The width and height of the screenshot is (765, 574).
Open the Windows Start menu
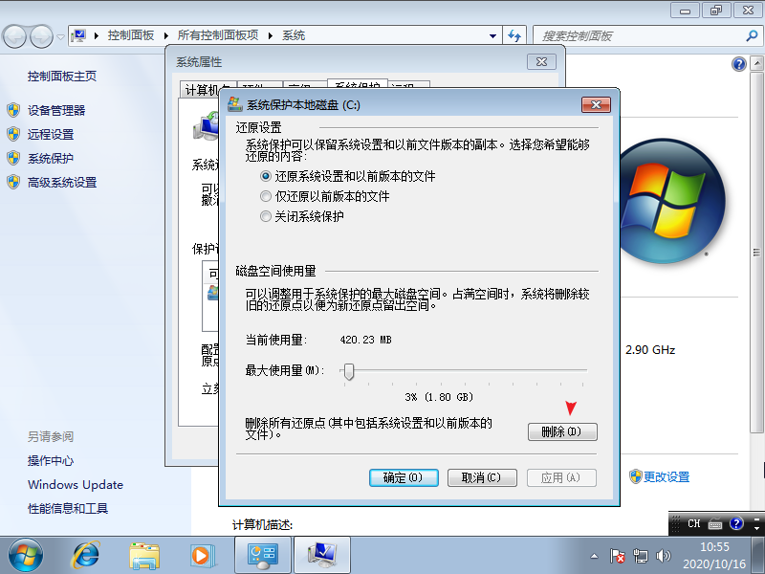point(26,554)
